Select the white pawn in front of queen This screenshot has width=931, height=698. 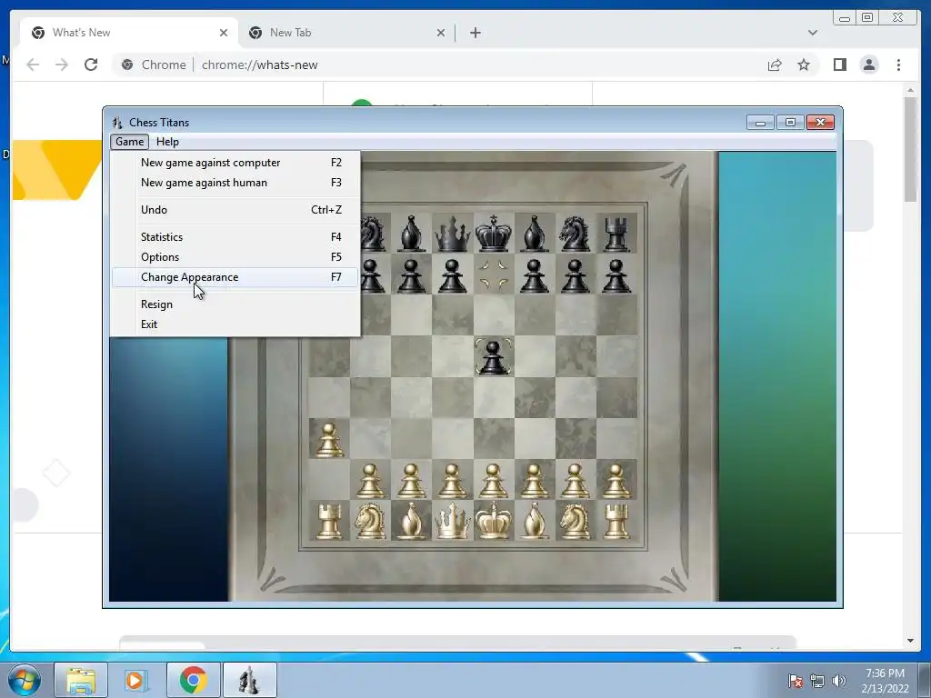[453, 480]
